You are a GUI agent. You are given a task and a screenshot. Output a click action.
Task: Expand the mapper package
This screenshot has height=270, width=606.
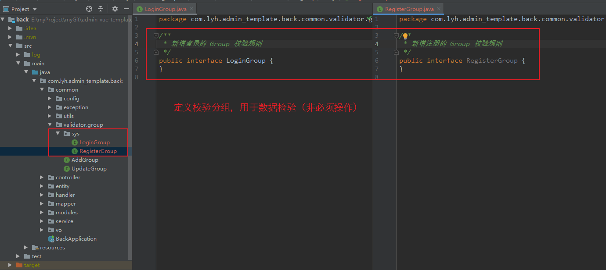(x=42, y=204)
